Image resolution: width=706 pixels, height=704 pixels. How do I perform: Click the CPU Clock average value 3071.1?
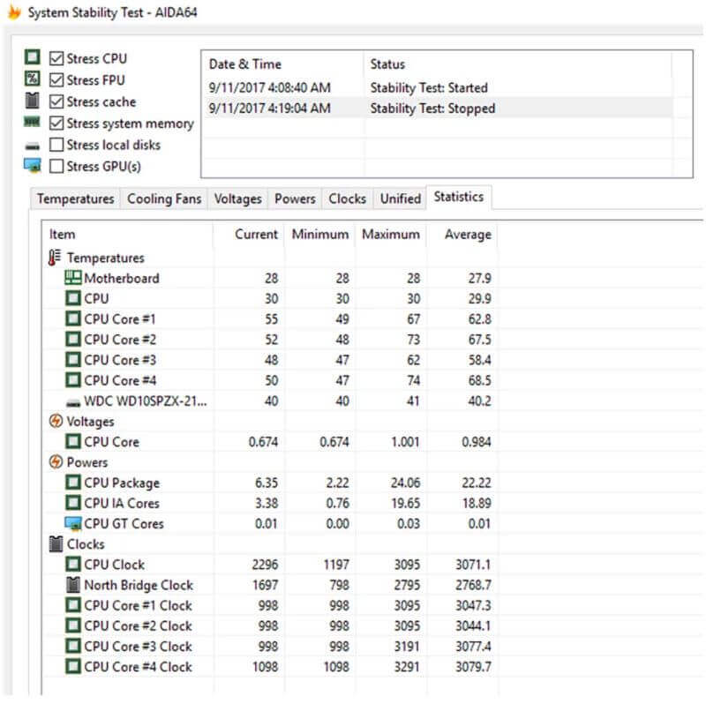473,565
